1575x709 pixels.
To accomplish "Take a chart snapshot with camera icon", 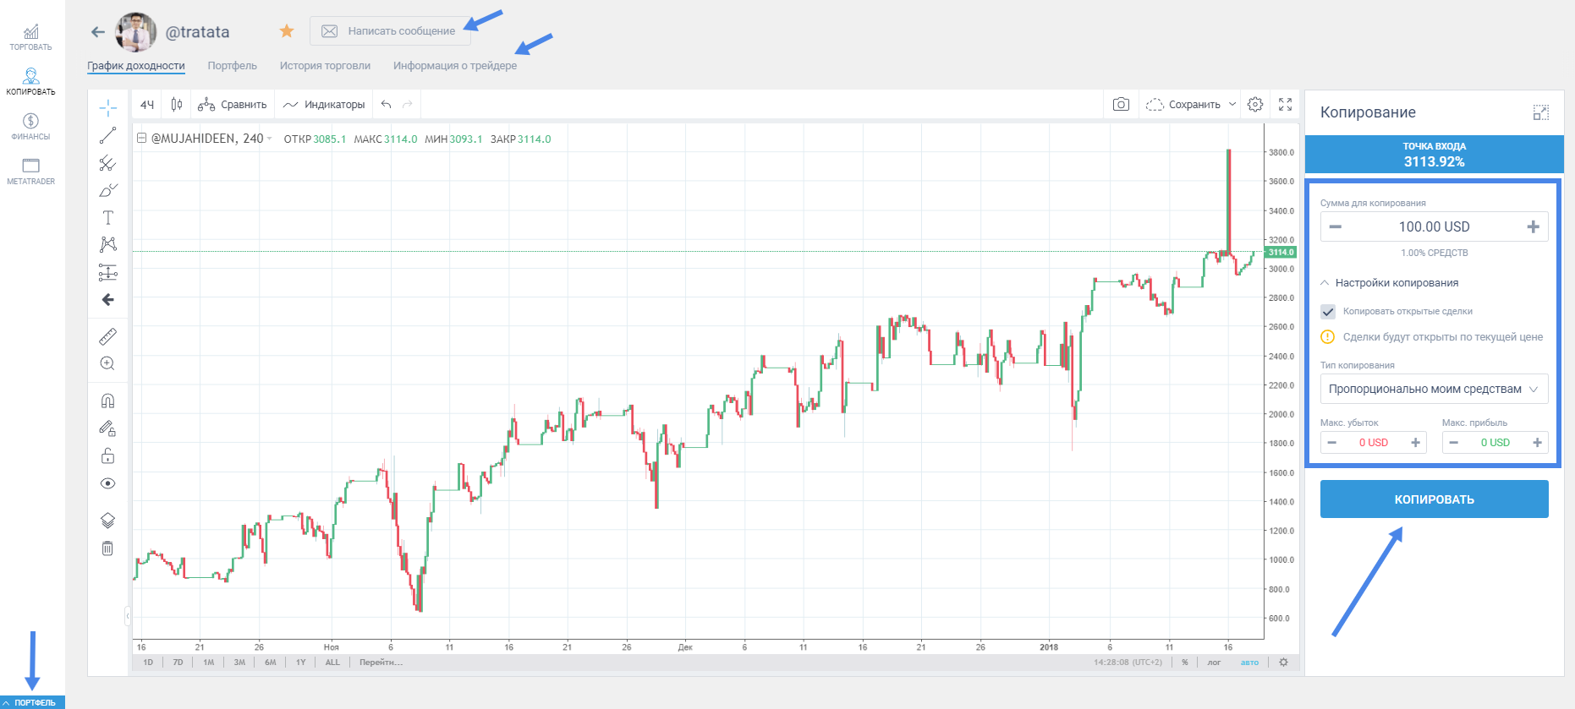I will [1121, 105].
